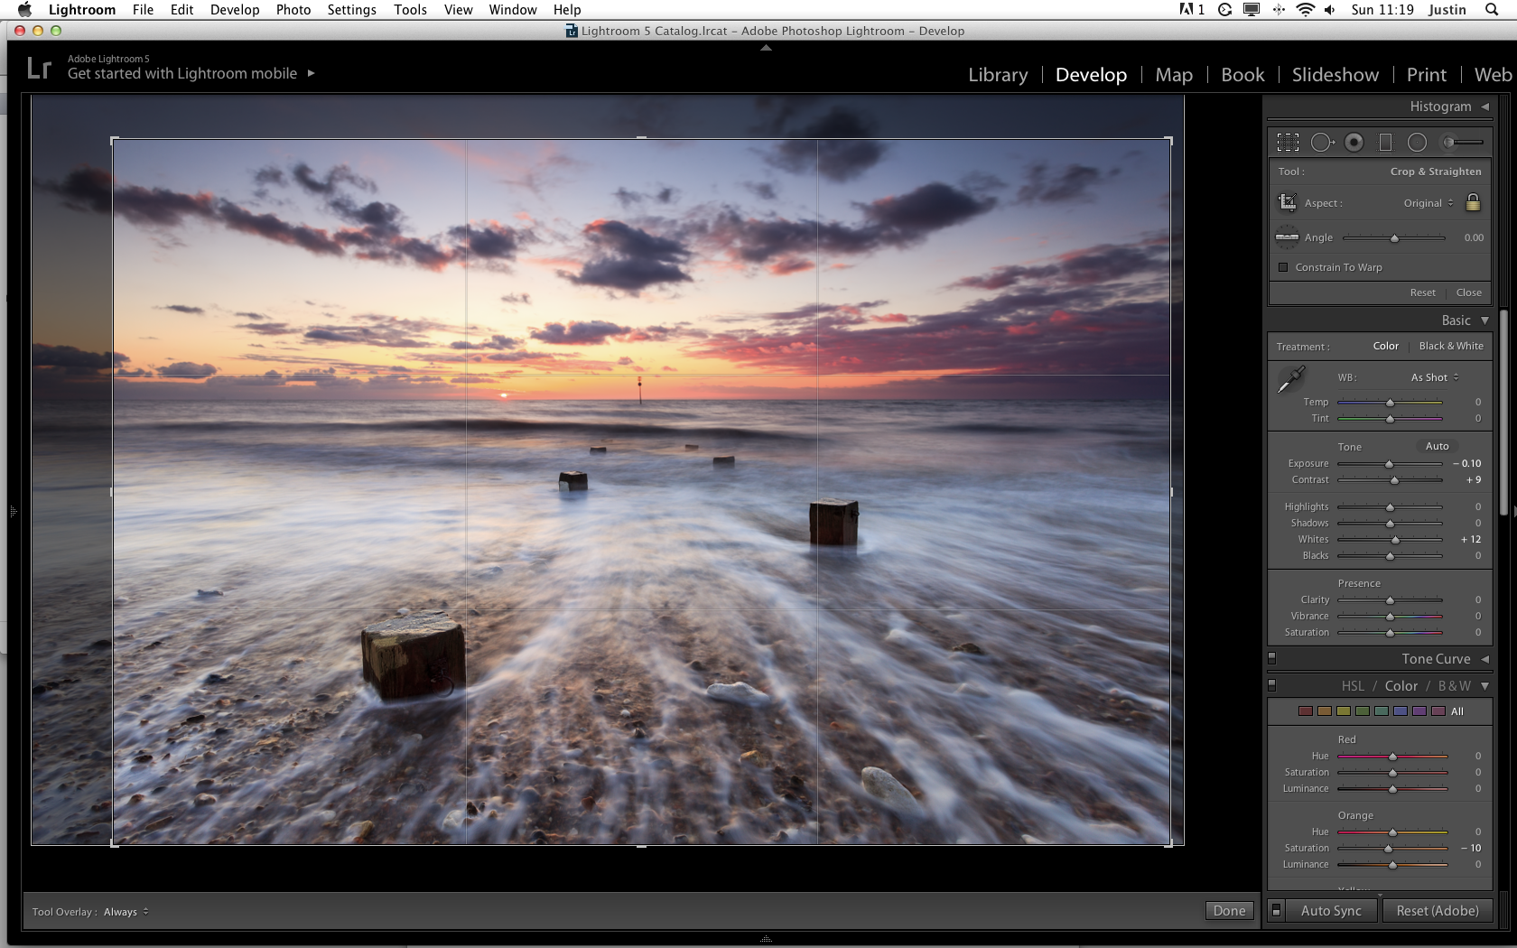Select the Graduated Filter tool
The width and height of the screenshot is (1517, 948).
(1386, 142)
